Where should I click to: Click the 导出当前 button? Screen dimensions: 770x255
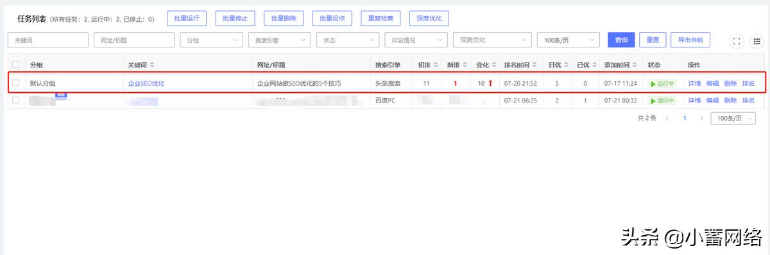tap(690, 40)
